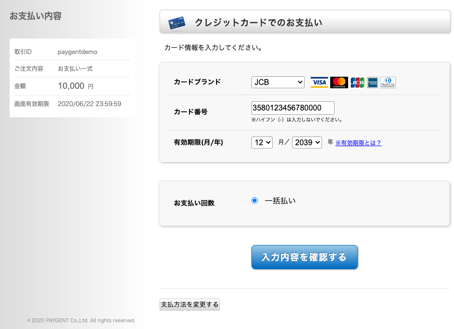Focus the カード番号 input field
The image size is (454, 329).
pyautogui.click(x=293, y=108)
